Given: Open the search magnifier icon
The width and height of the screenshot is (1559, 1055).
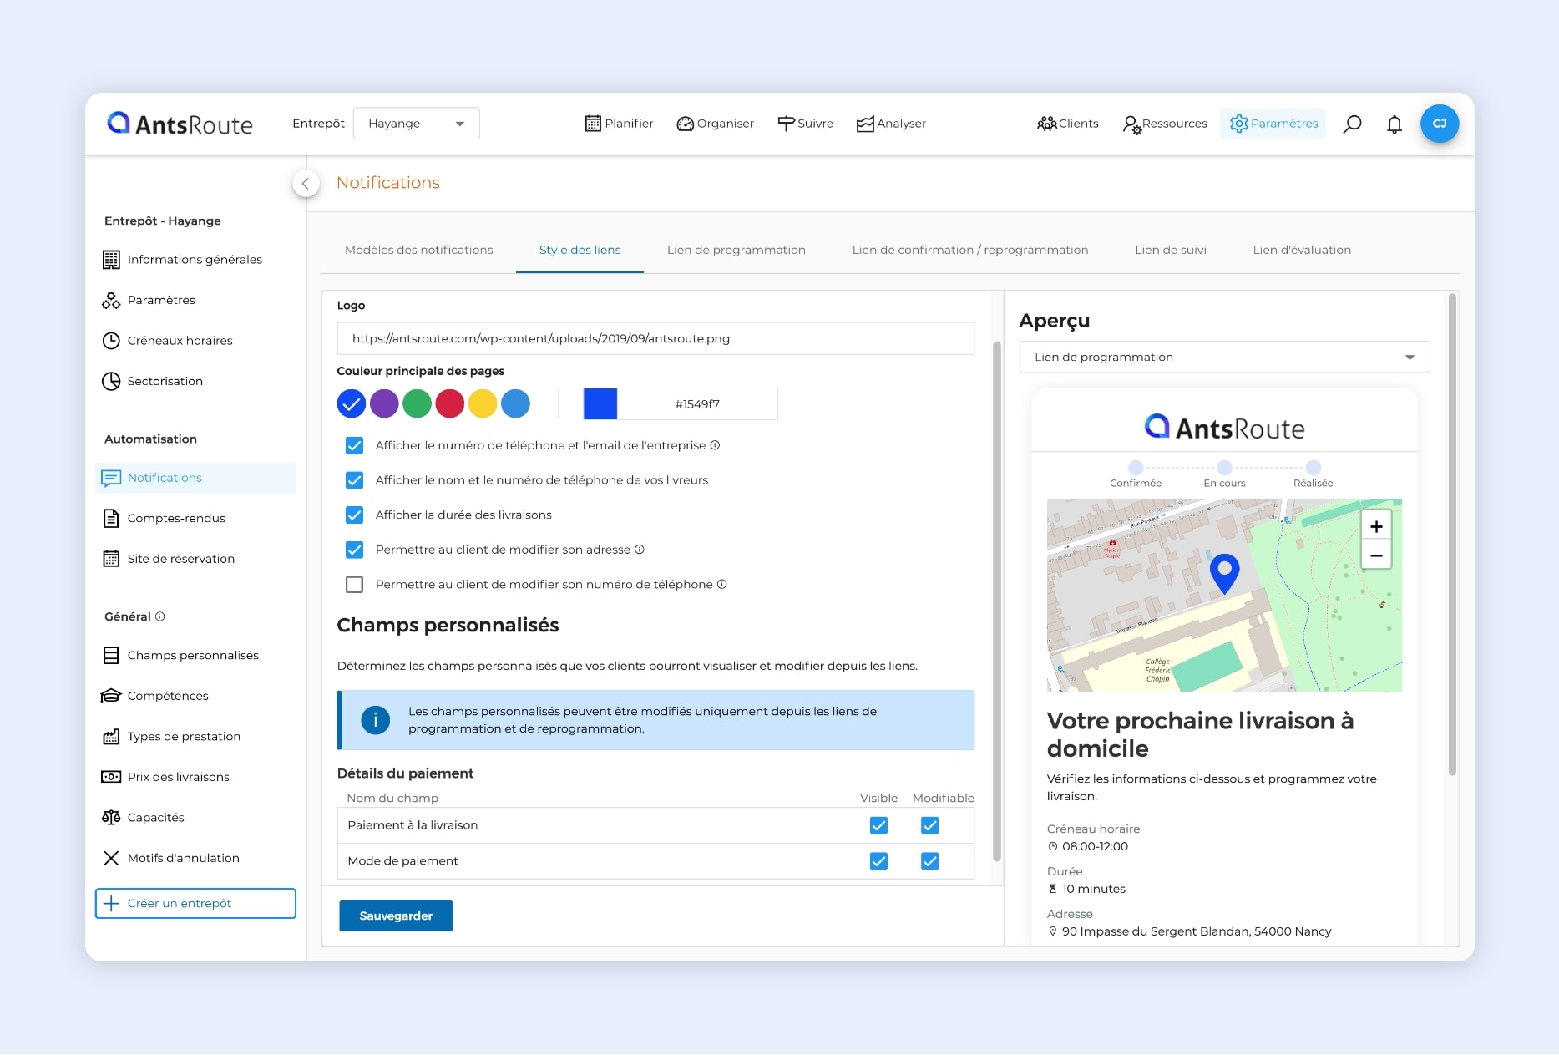Looking at the screenshot, I should pyautogui.click(x=1352, y=124).
